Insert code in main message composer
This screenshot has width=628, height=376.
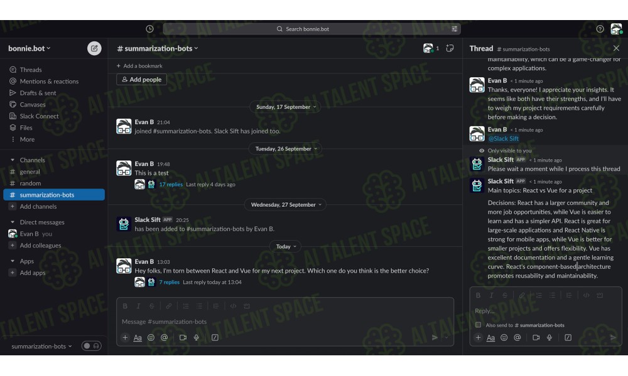point(233,306)
